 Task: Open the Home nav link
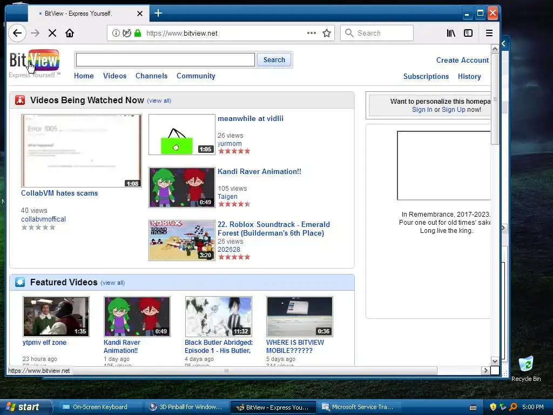84,76
